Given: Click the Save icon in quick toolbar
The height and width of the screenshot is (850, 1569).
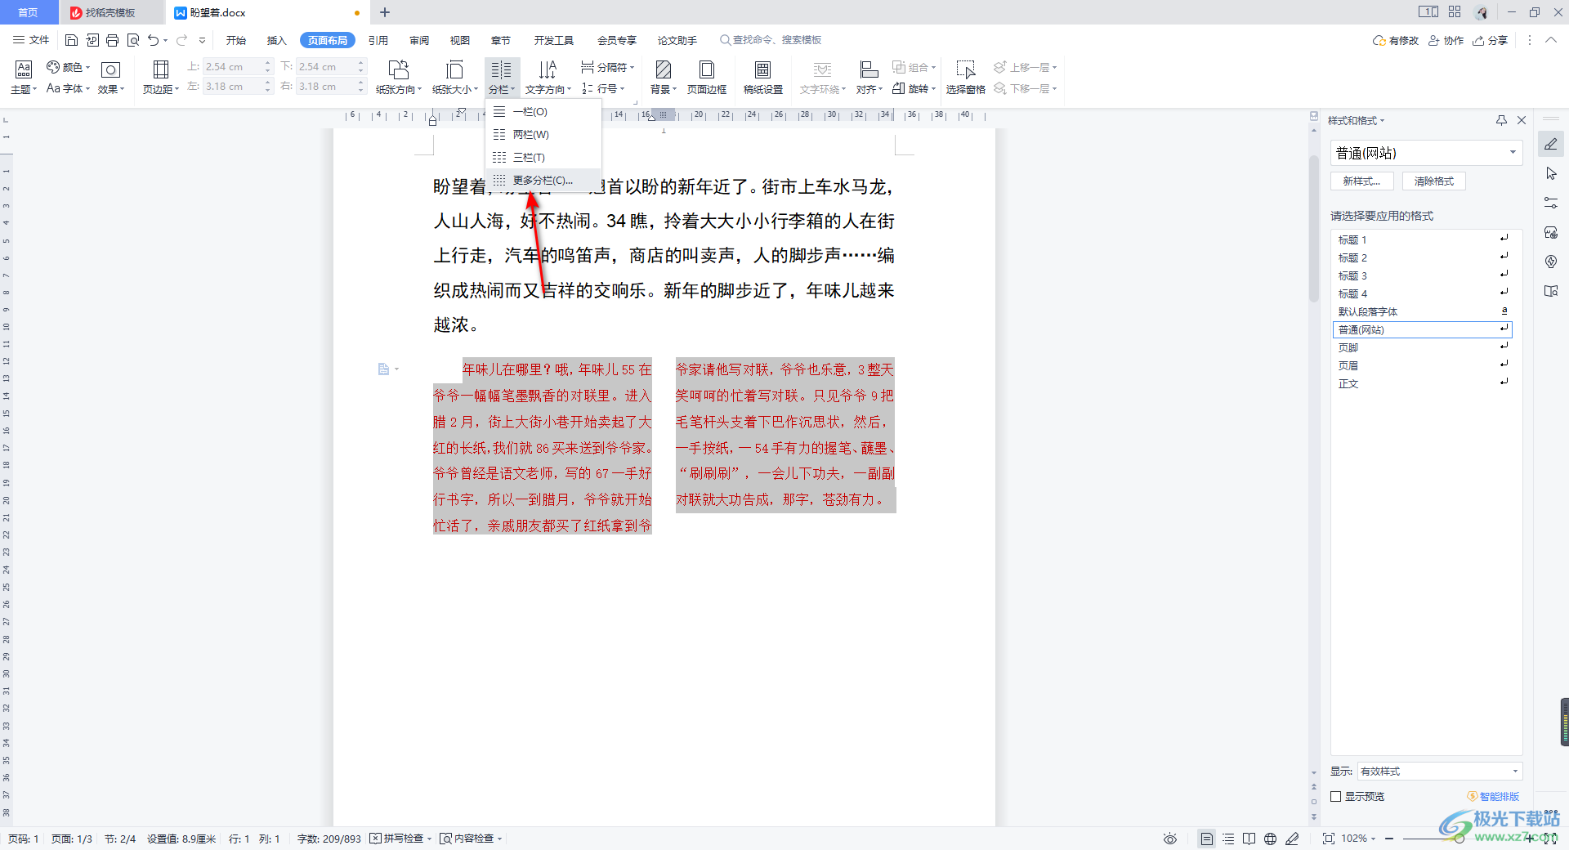Looking at the screenshot, I should [71, 40].
